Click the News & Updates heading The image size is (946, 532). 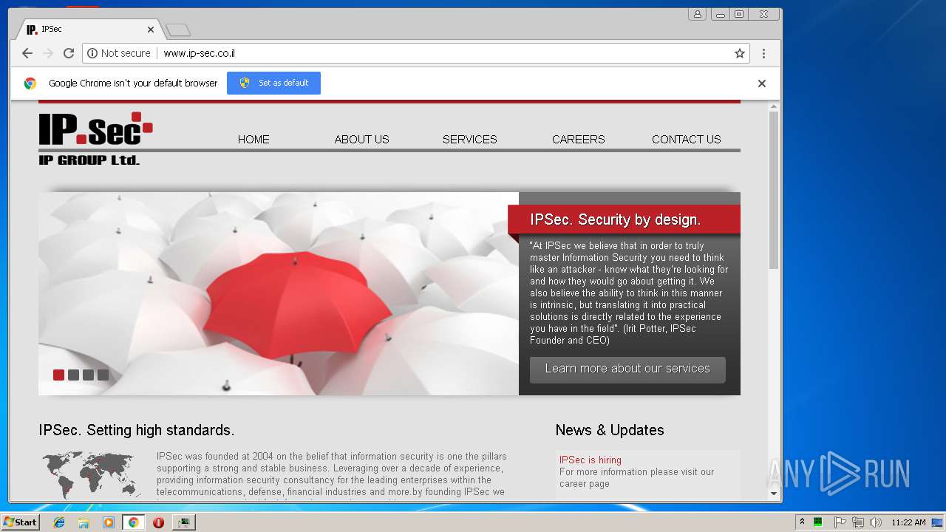pos(610,430)
